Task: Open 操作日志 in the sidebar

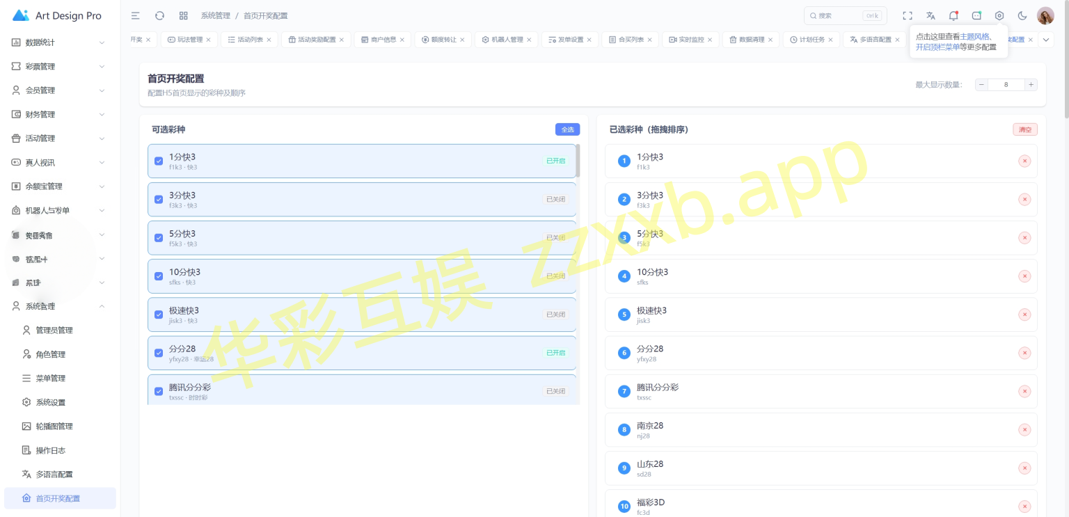Action: coord(50,450)
